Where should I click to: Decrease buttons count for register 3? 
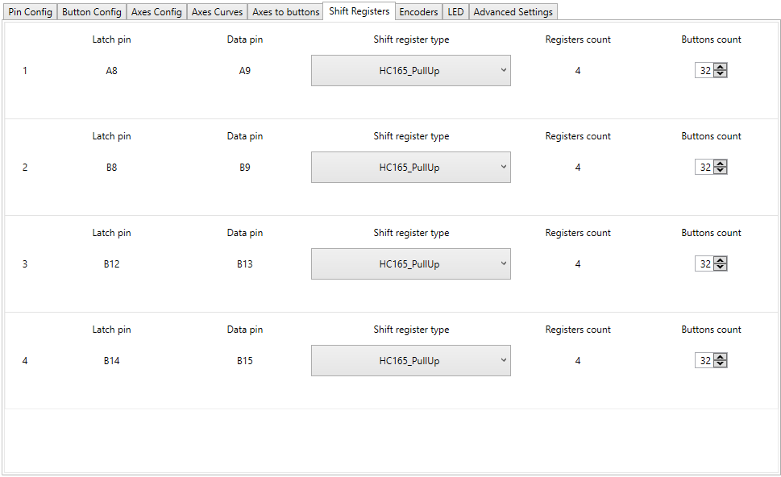click(x=721, y=268)
